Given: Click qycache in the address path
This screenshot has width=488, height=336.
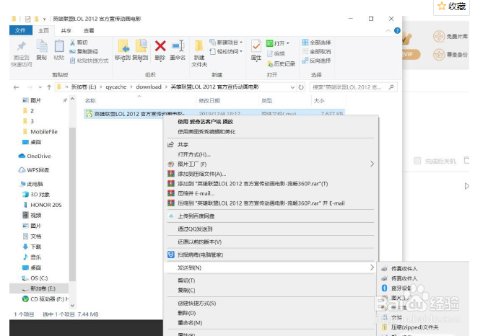Looking at the screenshot, I should [x=116, y=87].
